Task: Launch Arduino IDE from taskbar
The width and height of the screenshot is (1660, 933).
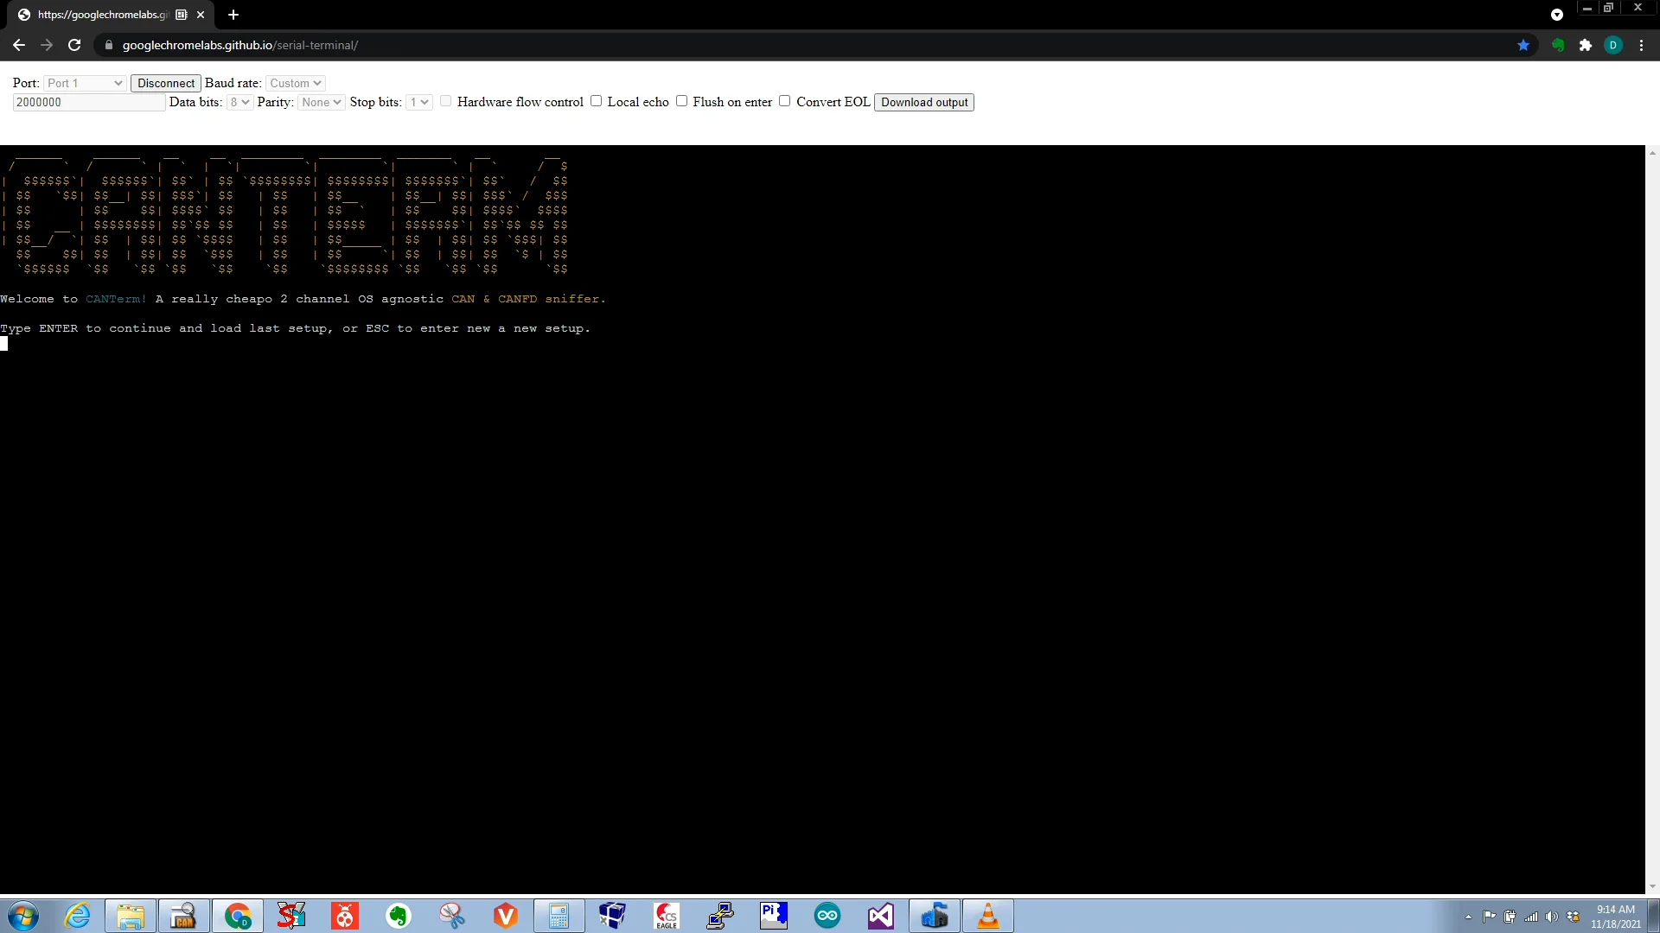Action: [x=827, y=916]
